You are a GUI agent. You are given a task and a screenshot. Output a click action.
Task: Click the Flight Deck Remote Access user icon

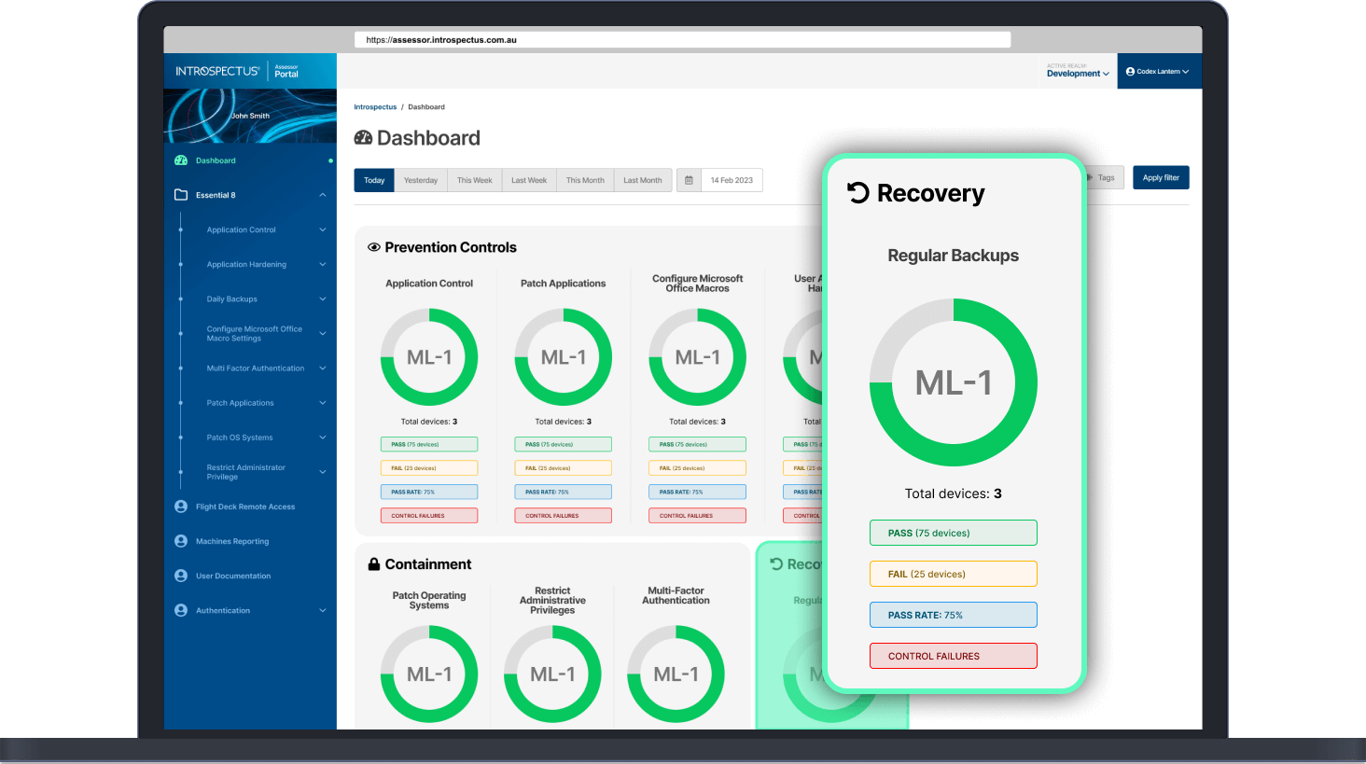[x=180, y=506]
